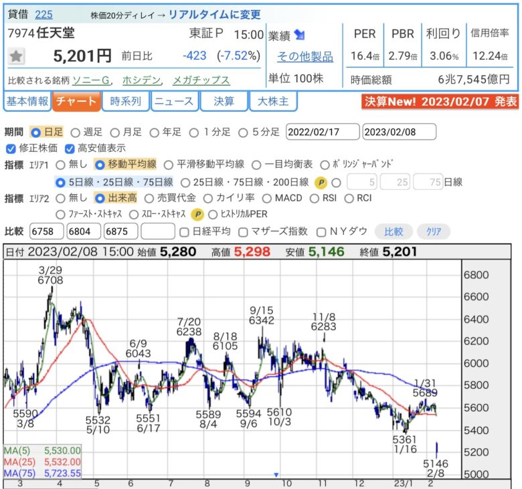Image resolution: width=522 pixels, height=489 pixels.
Task: Open メガチップス comparison stock link
Action: 201,80
